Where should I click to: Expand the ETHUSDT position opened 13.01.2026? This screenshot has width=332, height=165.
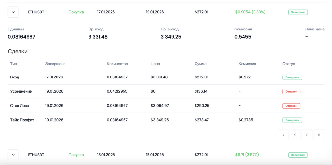click(13, 155)
